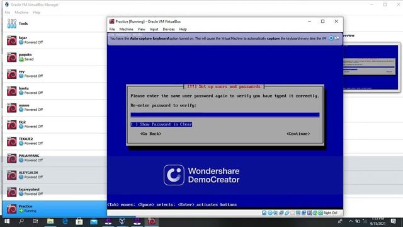Open the File menu of Practice VM window

112,30
